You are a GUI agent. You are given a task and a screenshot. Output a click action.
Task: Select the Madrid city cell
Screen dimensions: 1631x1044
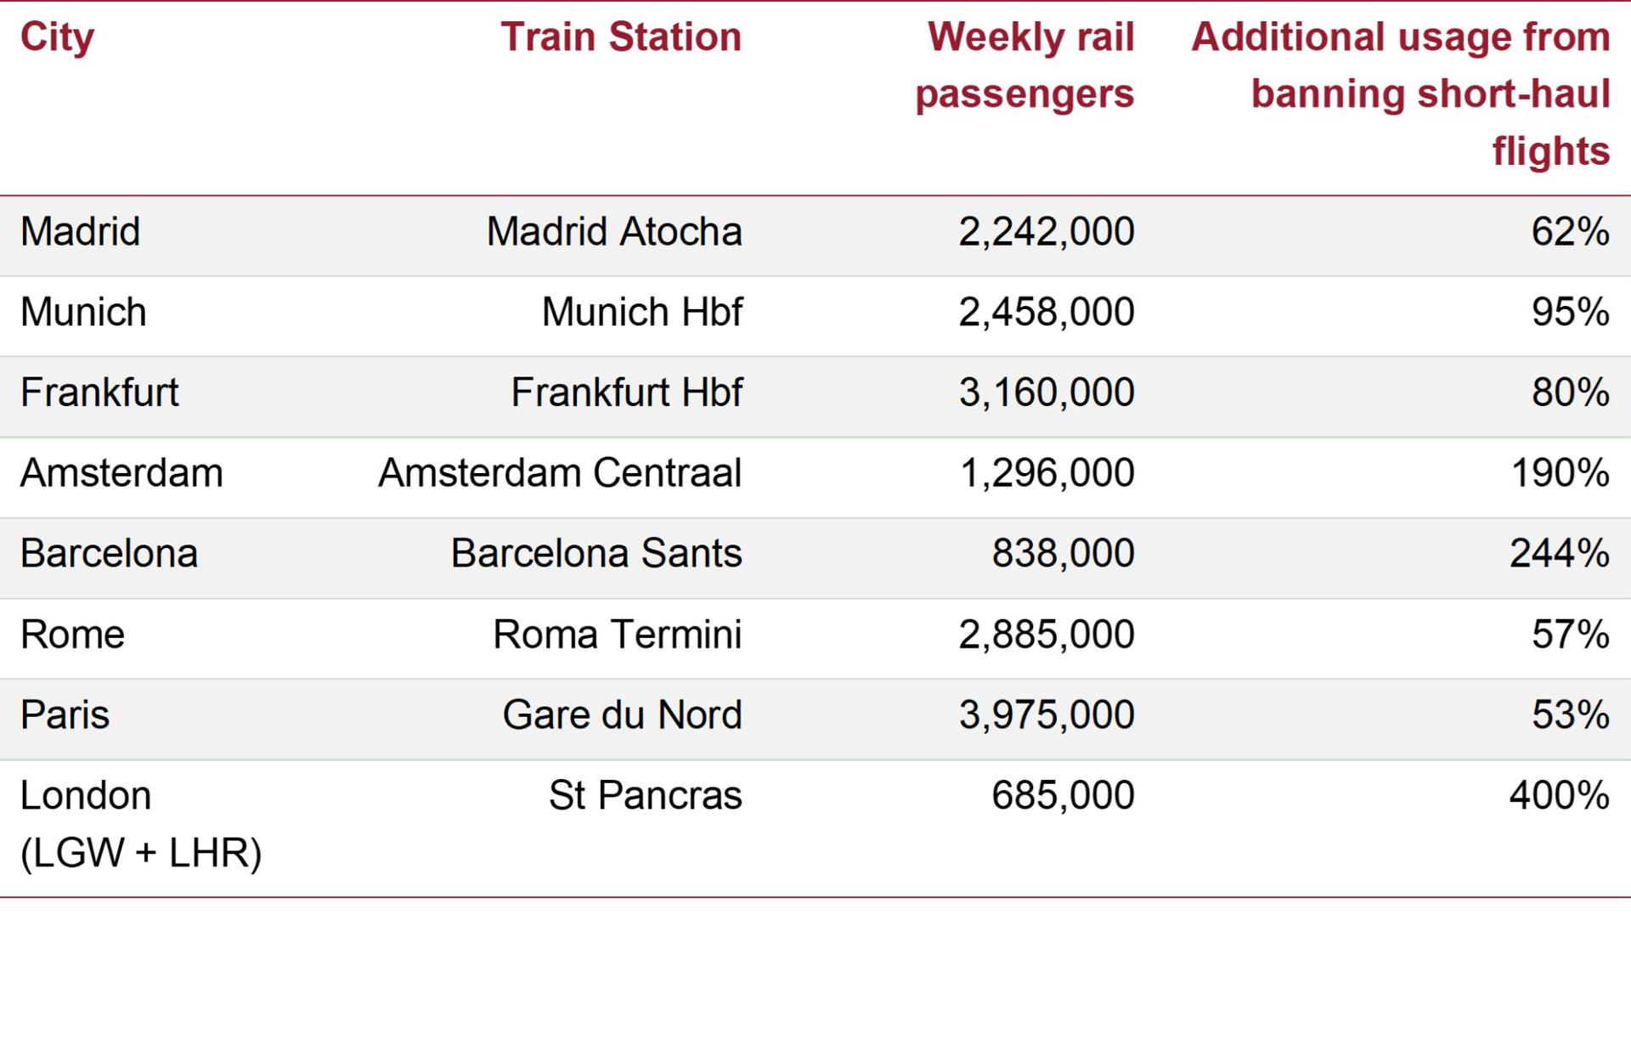click(81, 231)
